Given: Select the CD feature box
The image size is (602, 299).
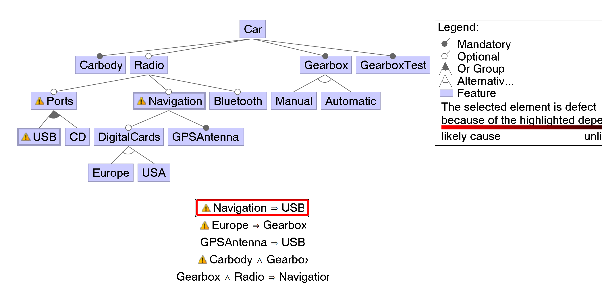Looking at the screenshot, I should [78, 137].
